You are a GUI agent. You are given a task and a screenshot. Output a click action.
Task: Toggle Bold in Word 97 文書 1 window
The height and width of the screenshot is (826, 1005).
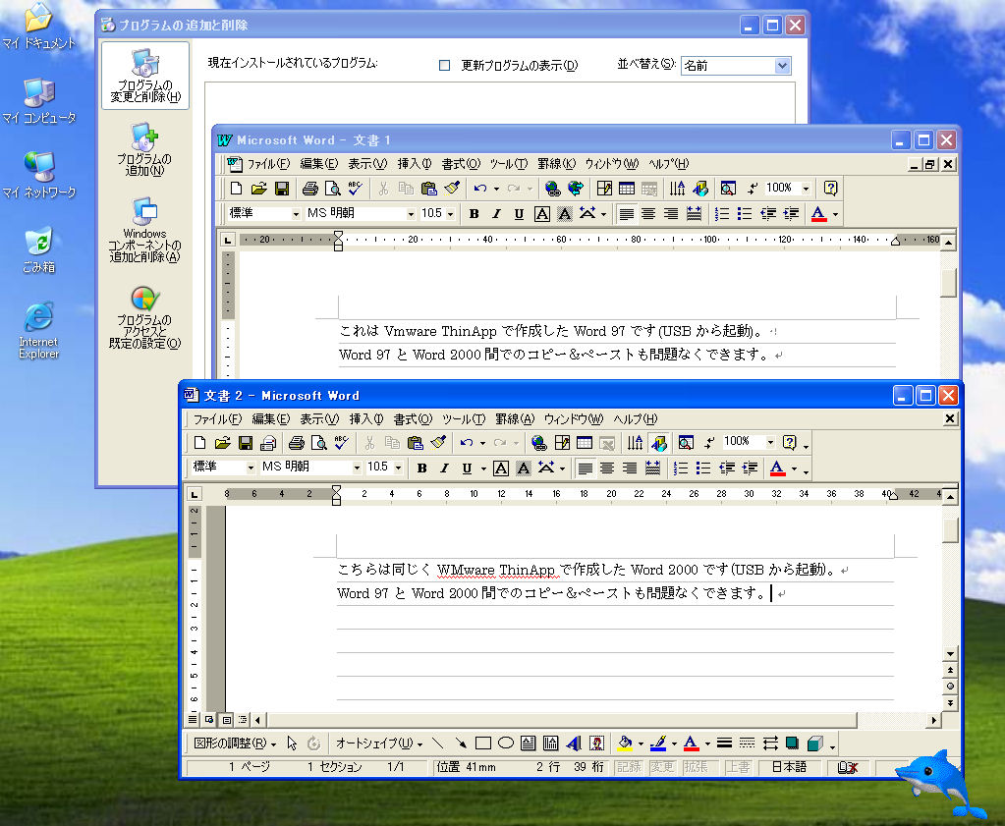pyautogui.click(x=474, y=214)
